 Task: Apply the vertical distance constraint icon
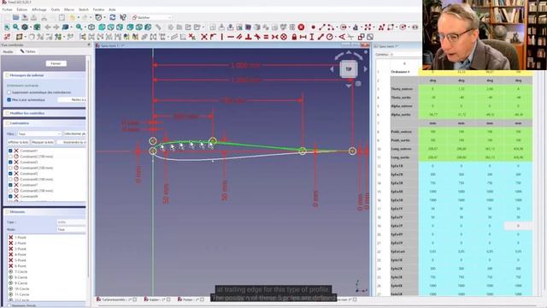[x=311, y=37]
